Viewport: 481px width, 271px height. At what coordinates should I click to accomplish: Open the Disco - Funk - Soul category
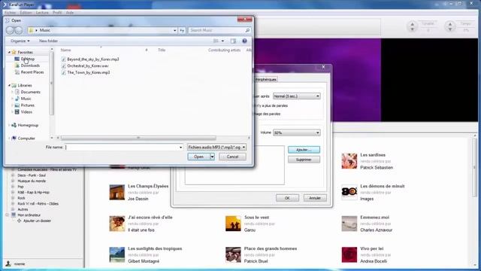pos(32,175)
